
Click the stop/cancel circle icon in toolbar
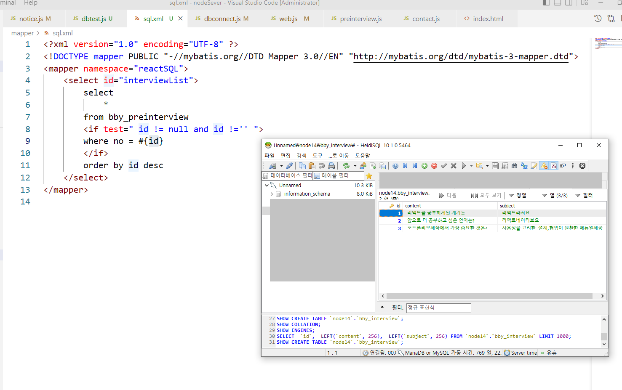[582, 166]
